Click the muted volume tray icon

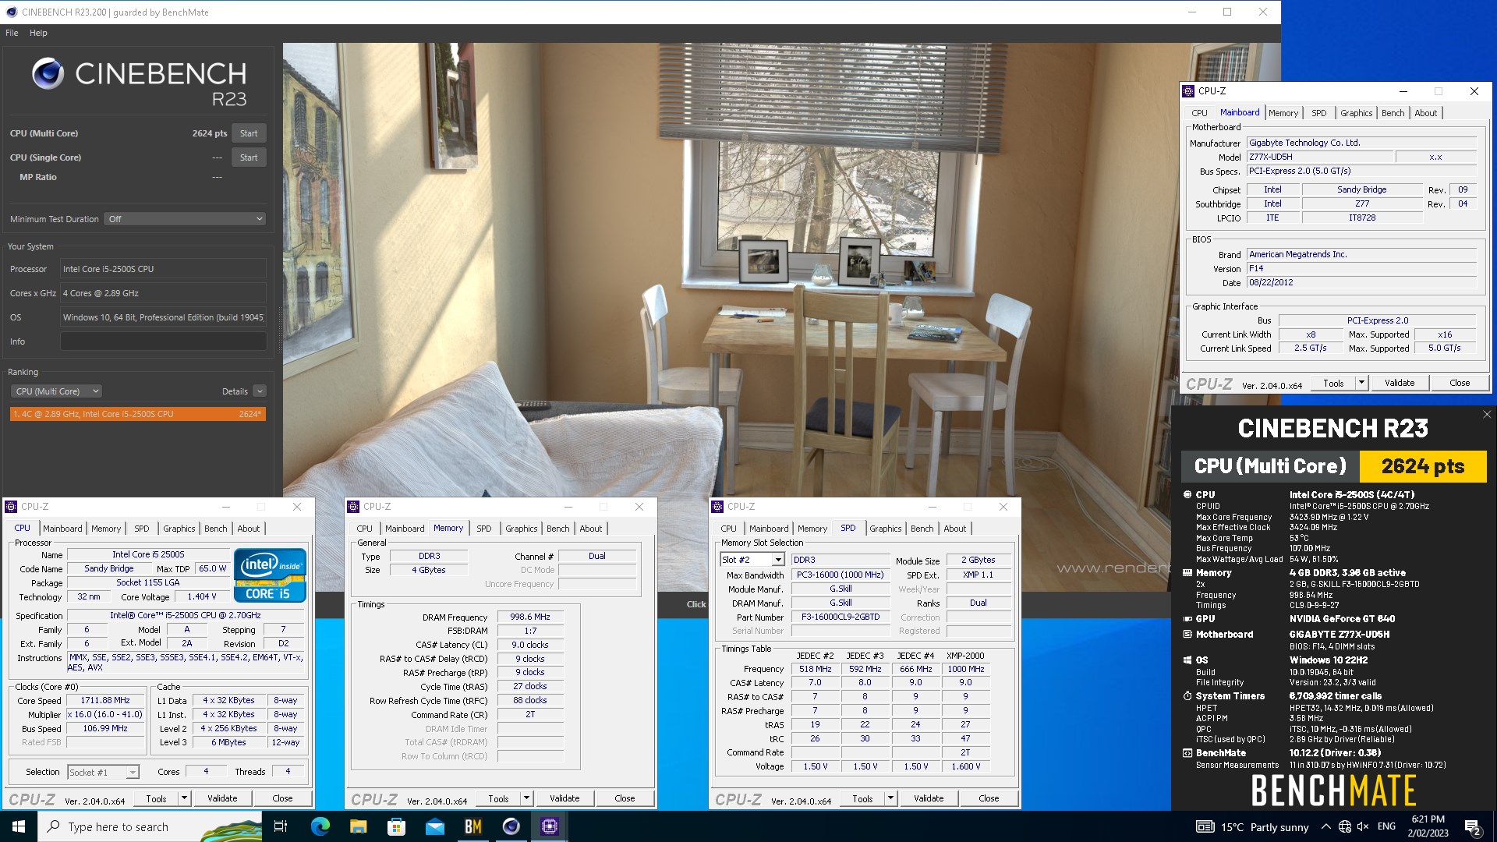(1363, 826)
